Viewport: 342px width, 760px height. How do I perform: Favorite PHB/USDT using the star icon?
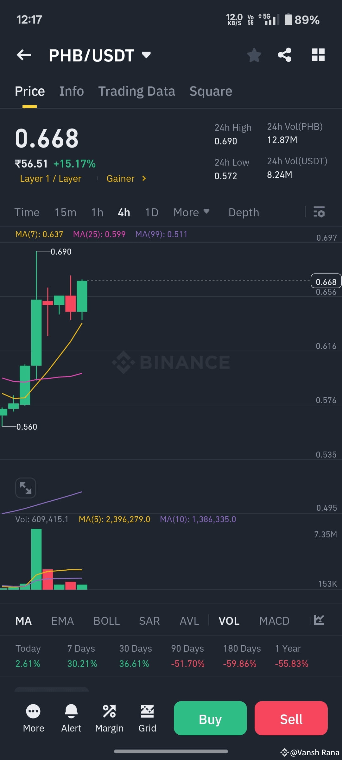[254, 55]
